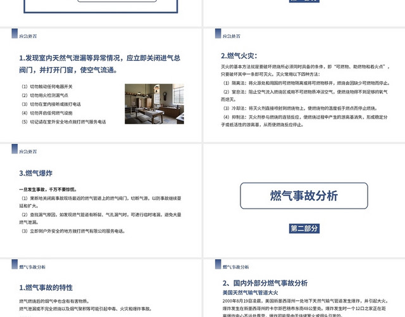This screenshot has height=317, width=405.
Task: Click the '燃气事故分析' title box
Action: (x=304, y=196)
